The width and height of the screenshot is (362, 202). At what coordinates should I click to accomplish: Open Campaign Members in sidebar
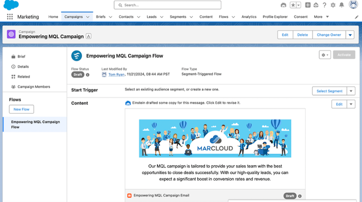click(35, 87)
